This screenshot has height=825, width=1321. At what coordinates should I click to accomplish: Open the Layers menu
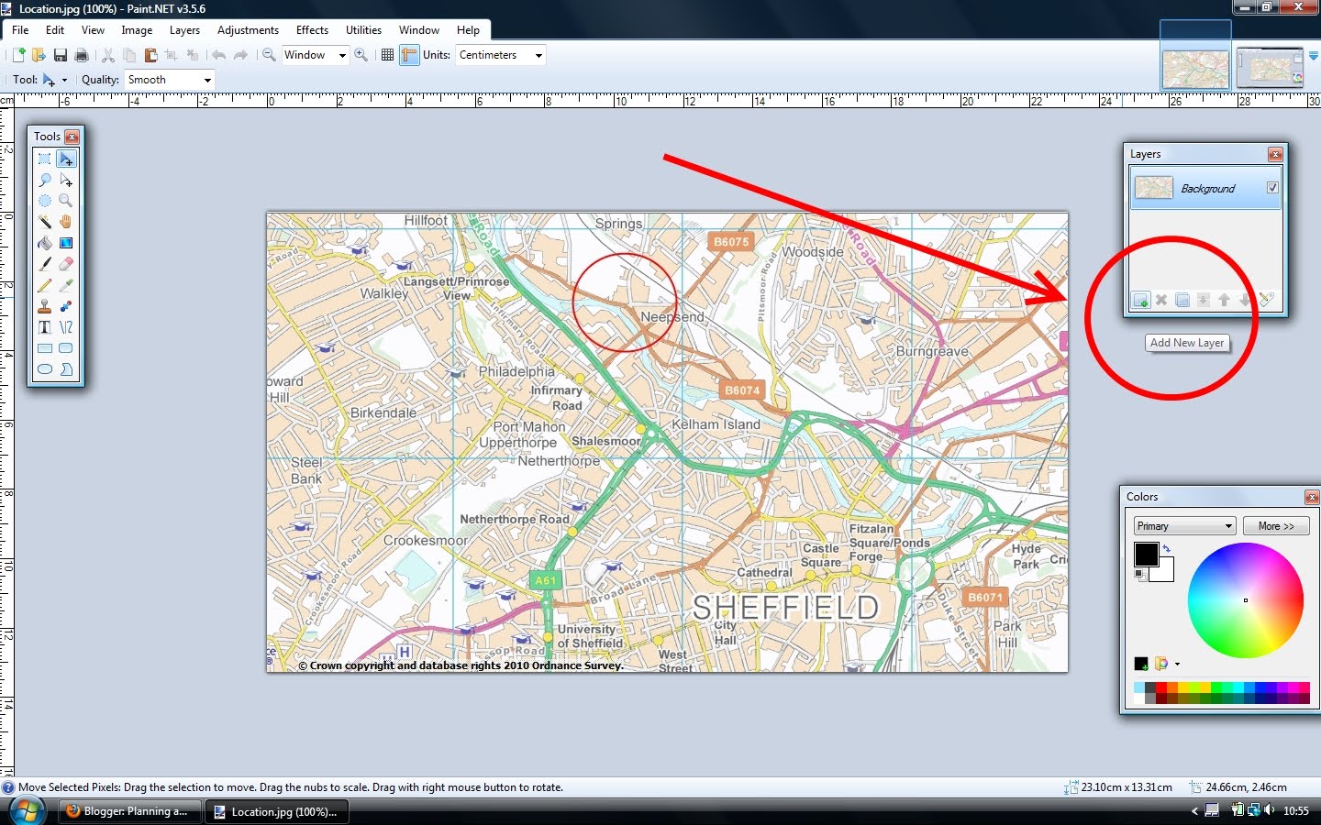pyautogui.click(x=184, y=30)
